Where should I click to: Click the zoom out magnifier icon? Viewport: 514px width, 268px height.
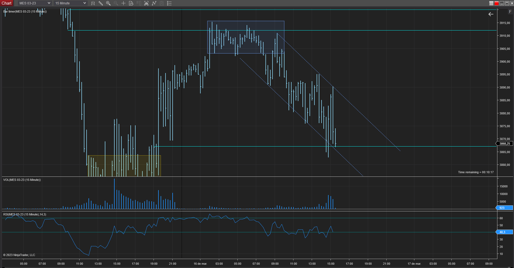click(x=116, y=3)
